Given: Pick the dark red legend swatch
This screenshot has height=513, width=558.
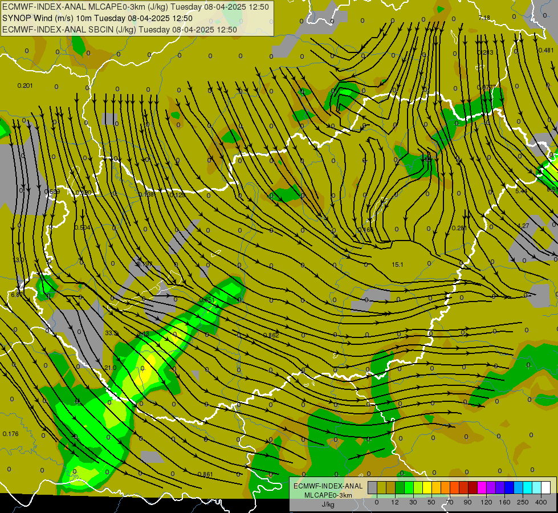Looking at the screenshot, I should [473, 487].
